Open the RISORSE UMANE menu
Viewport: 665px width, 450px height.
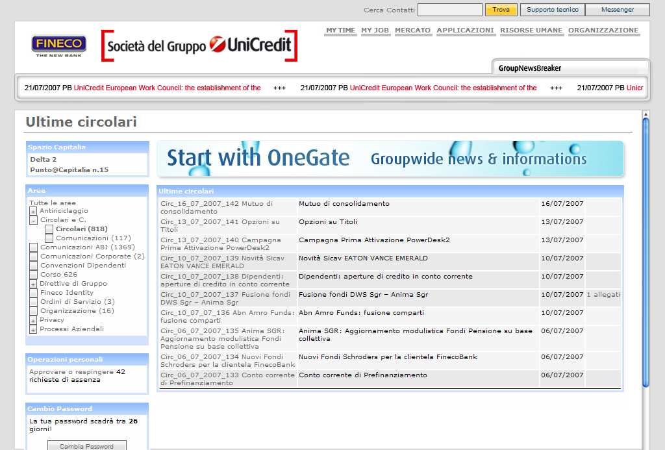tap(531, 31)
